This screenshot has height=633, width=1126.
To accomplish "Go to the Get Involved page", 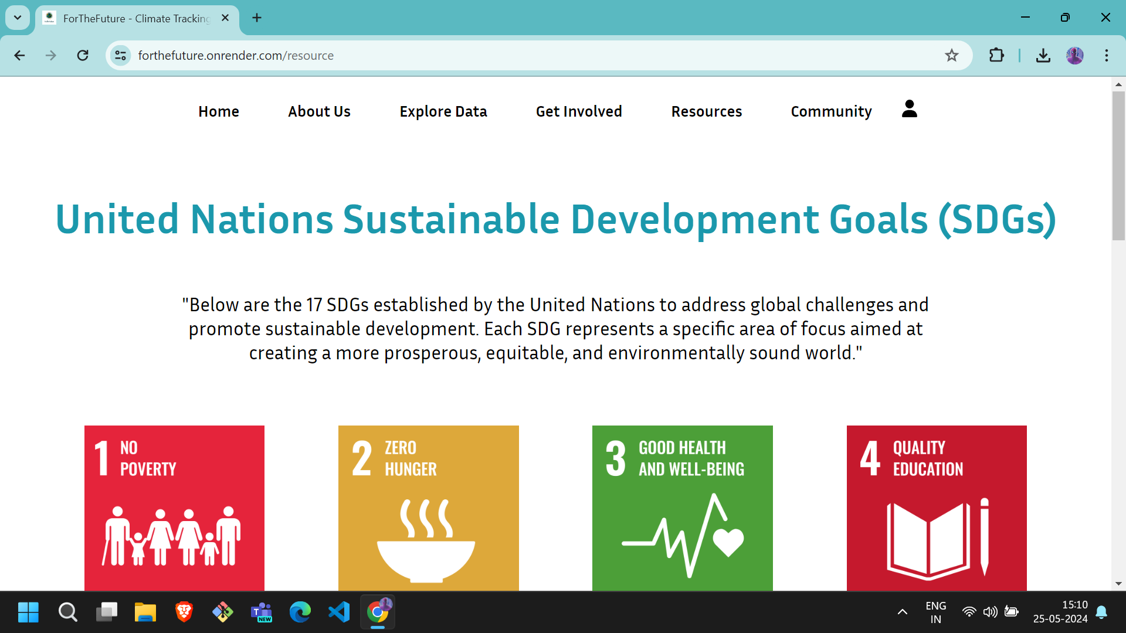I will [x=578, y=111].
